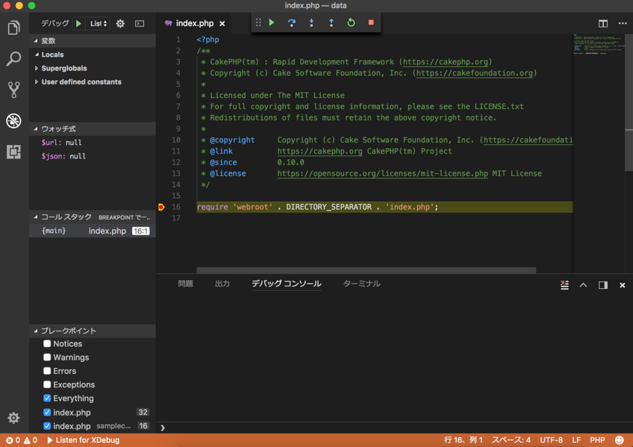Click the Step Into debug icon

(312, 23)
